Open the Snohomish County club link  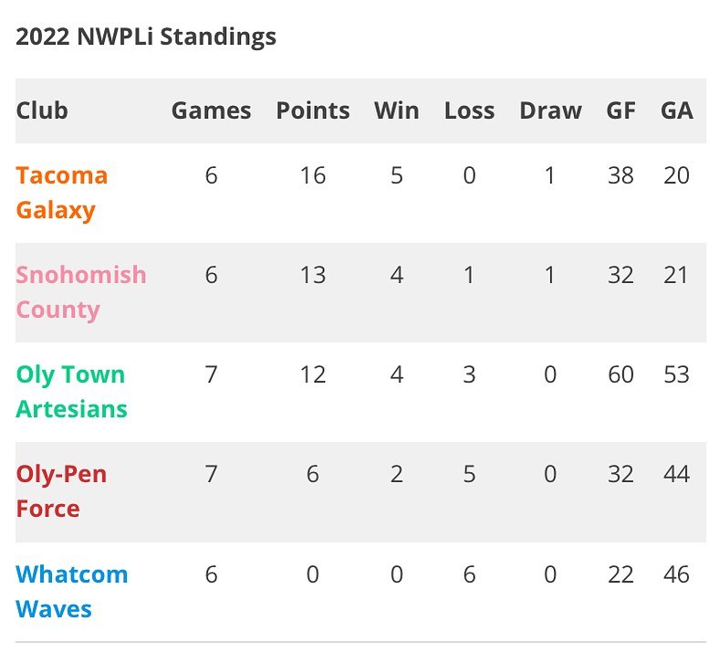pyautogui.click(x=80, y=292)
